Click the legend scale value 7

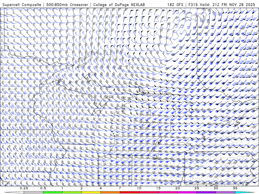(x=120, y=188)
